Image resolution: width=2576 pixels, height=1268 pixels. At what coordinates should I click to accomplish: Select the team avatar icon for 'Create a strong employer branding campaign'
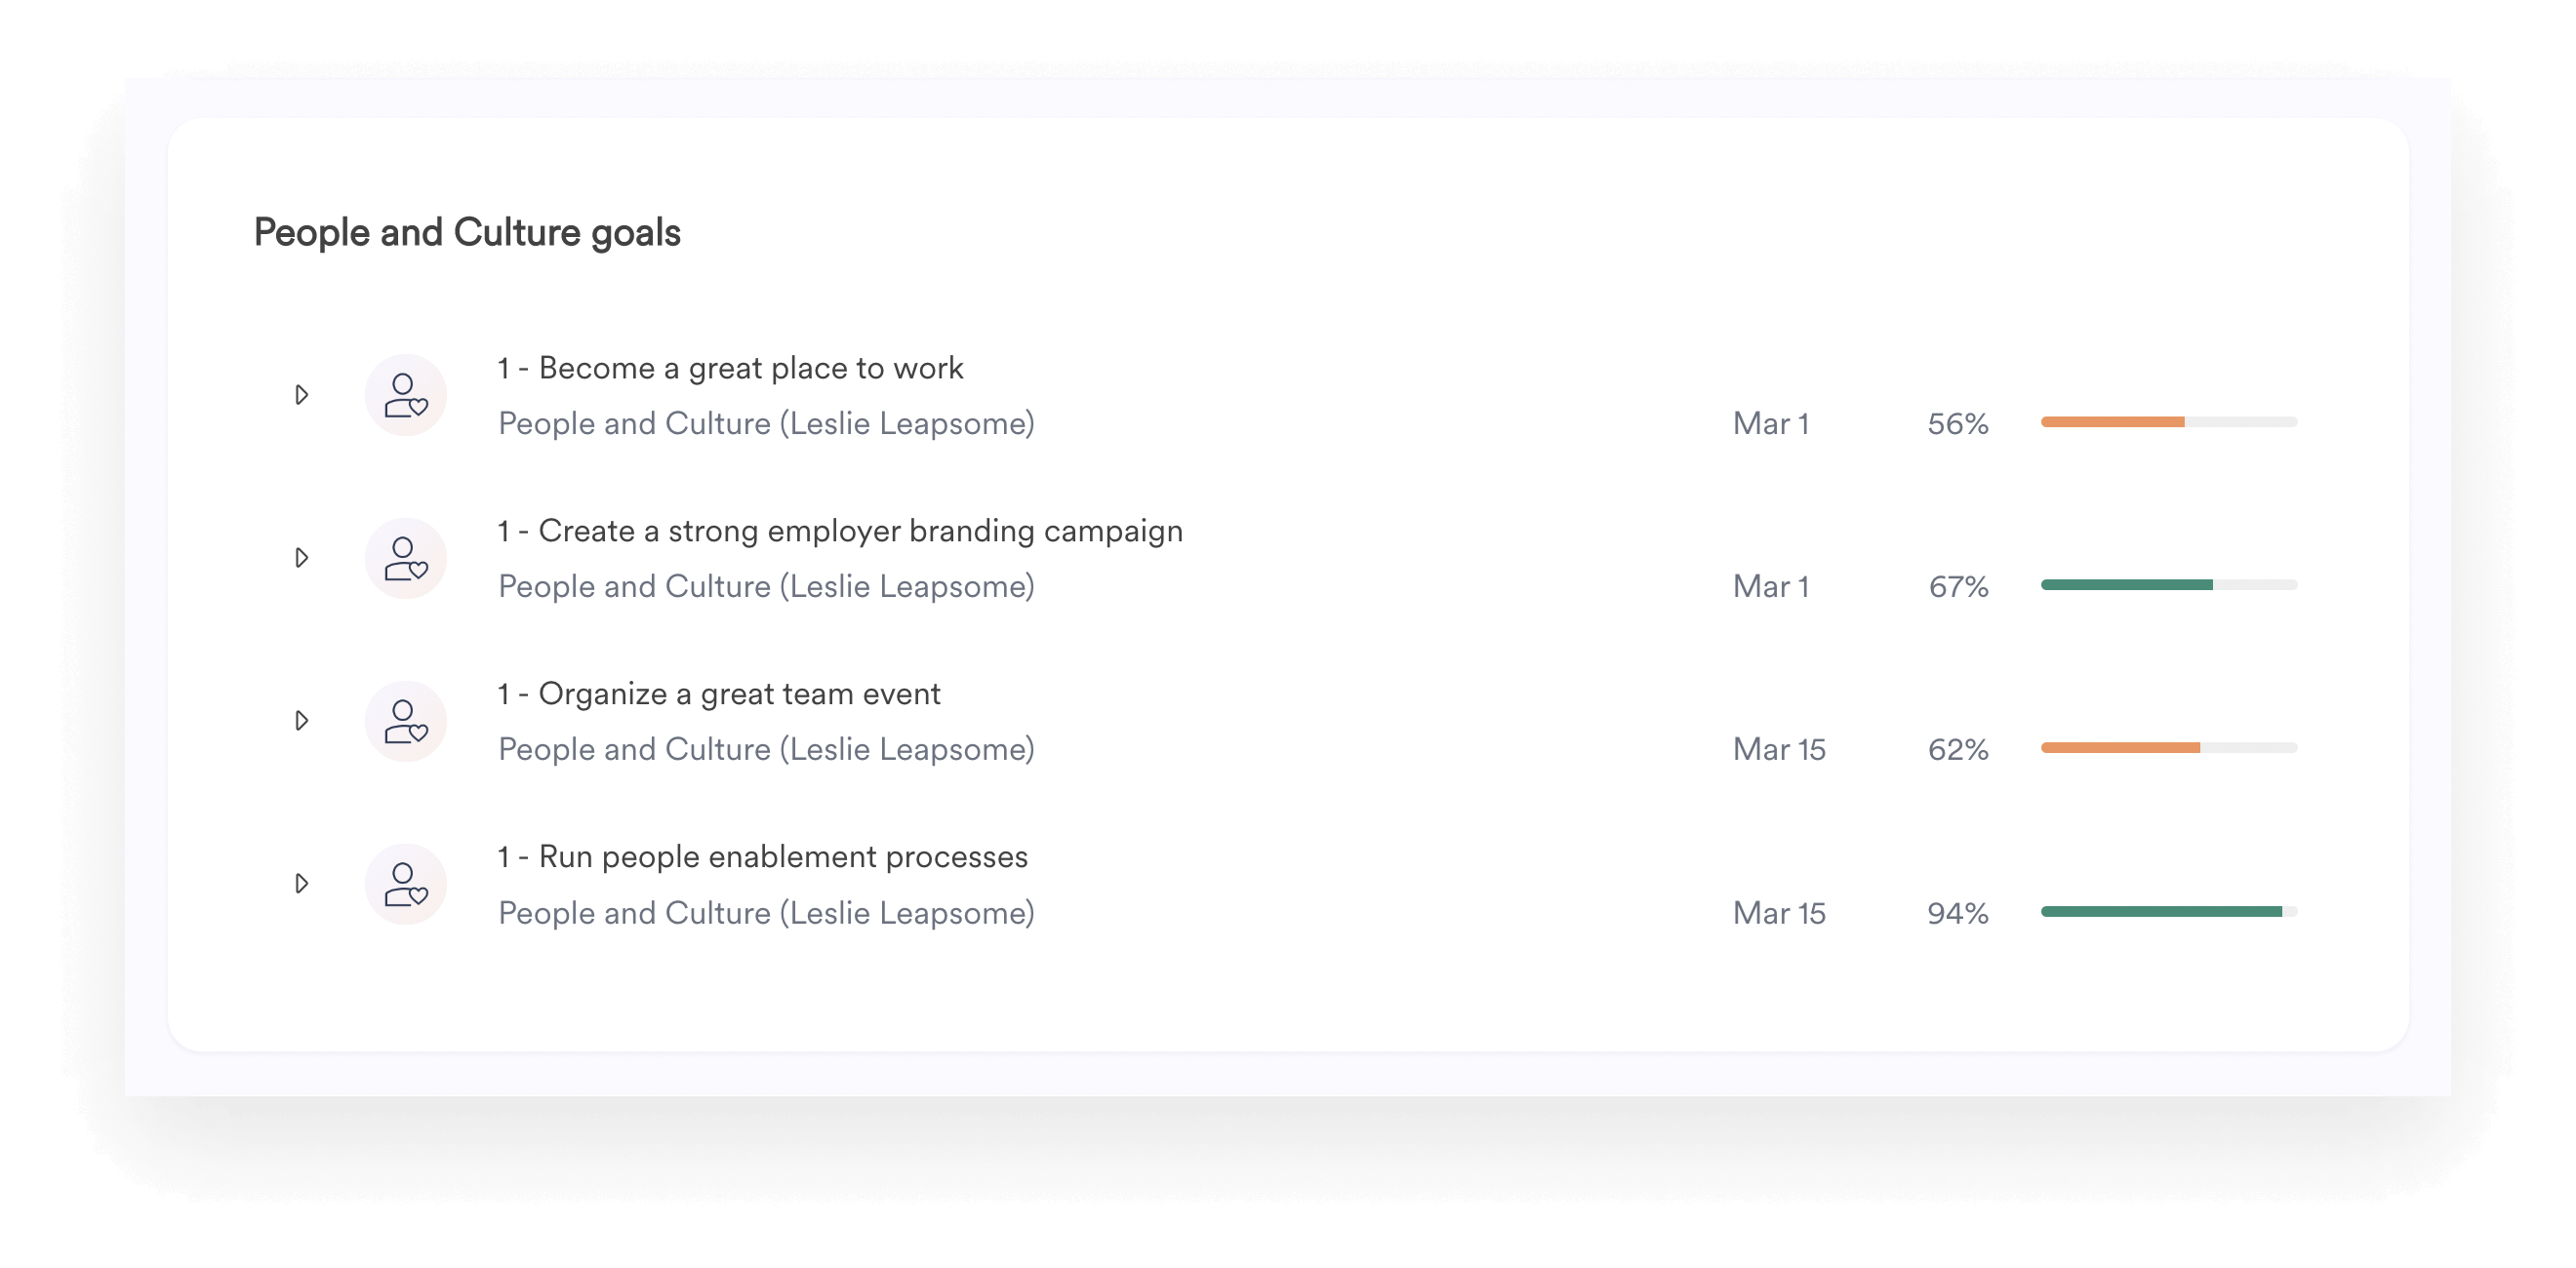pos(405,557)
